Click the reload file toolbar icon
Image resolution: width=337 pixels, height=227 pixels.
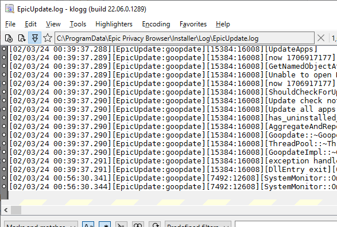pyautogui.click(x=22, y=38)
